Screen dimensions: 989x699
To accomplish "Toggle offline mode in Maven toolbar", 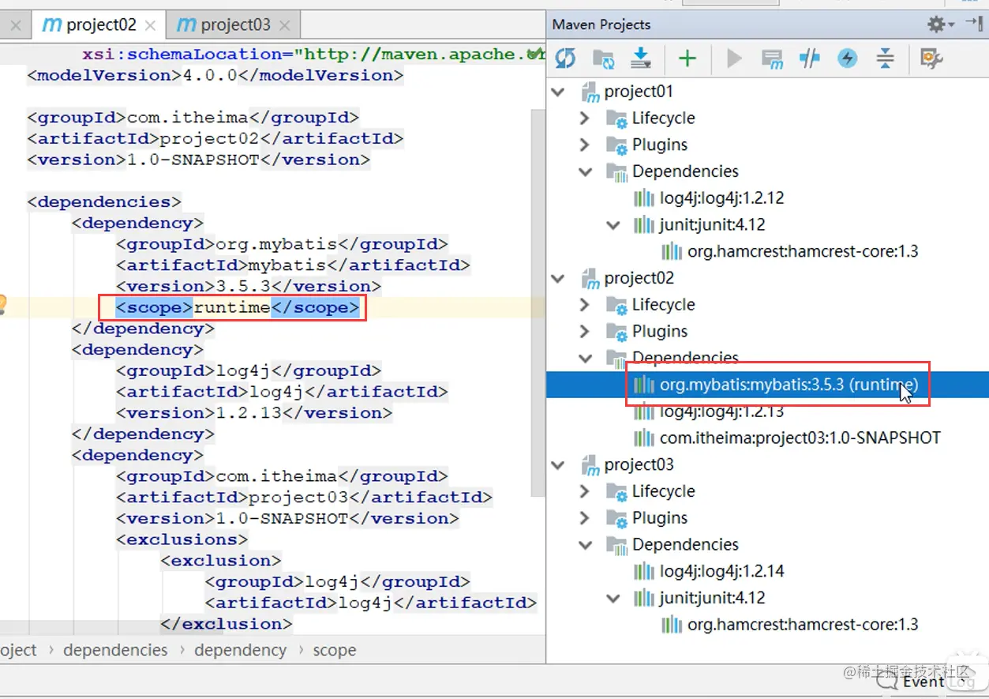I will 810,58.
